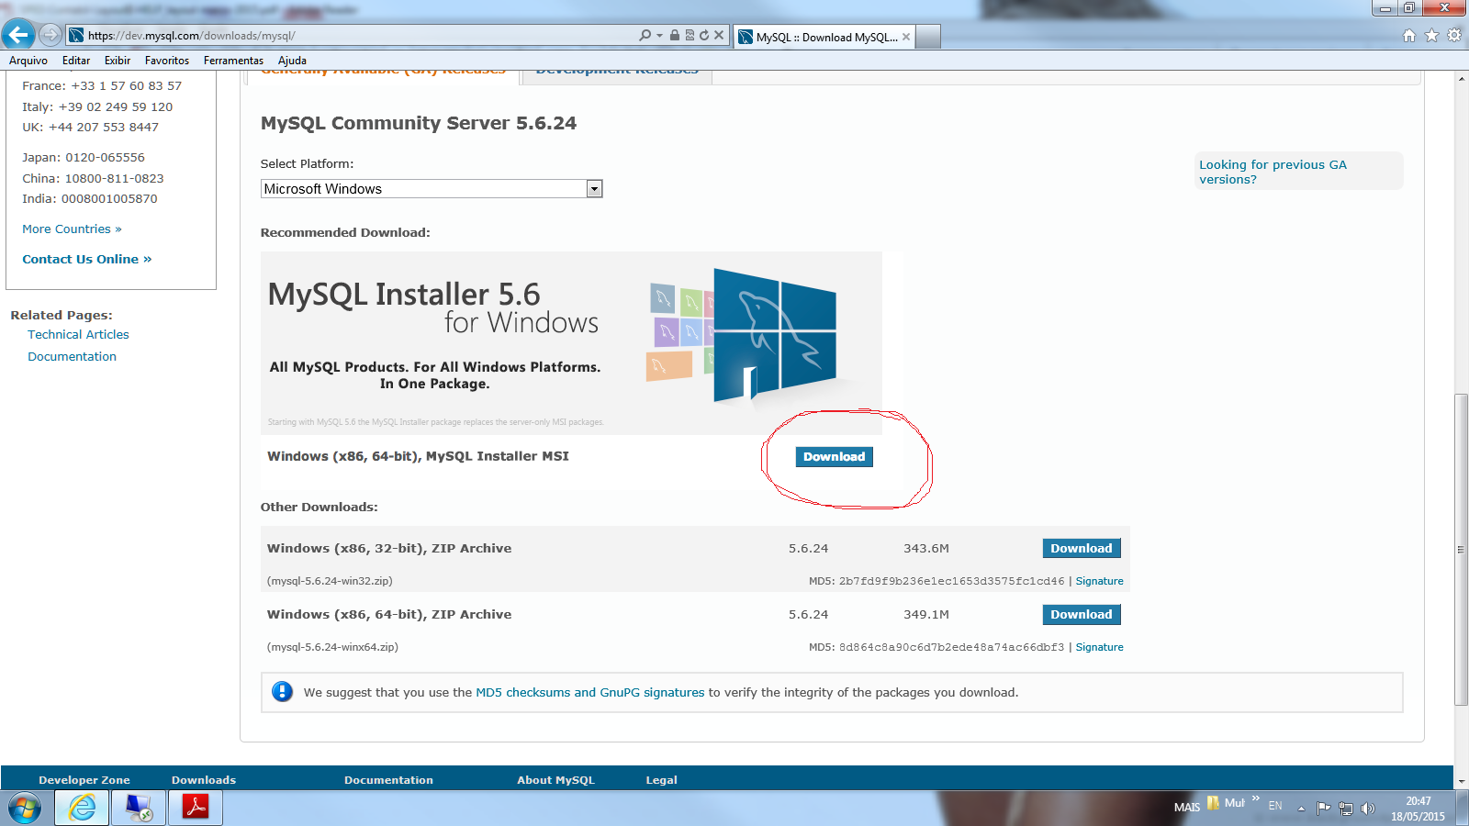Download the MySQL Installer MSI
1469x826 pixels.
834,457
